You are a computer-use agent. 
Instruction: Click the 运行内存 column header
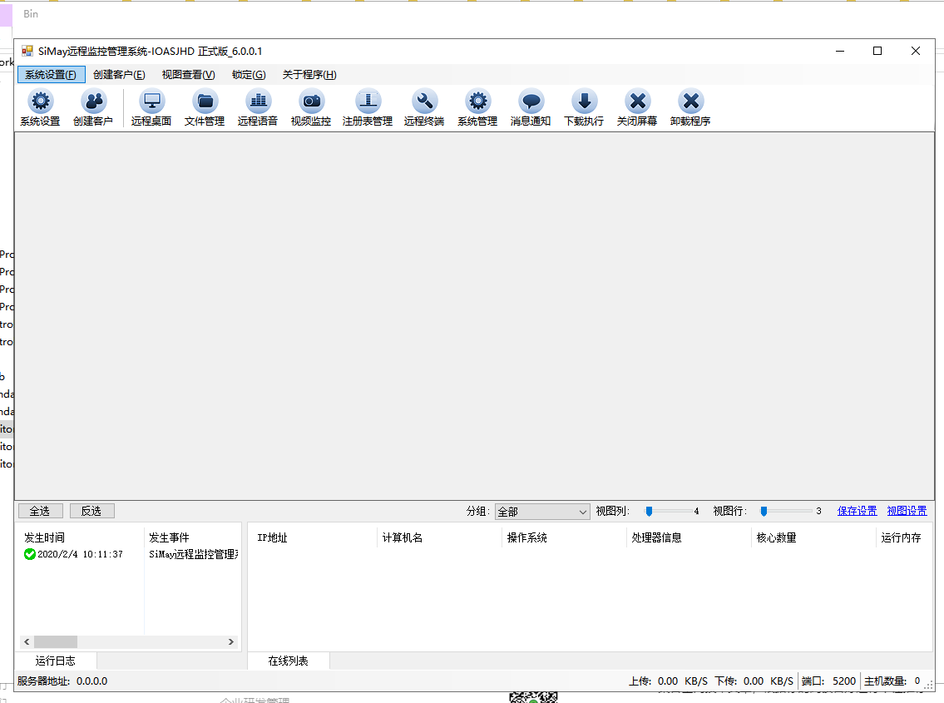904,537
